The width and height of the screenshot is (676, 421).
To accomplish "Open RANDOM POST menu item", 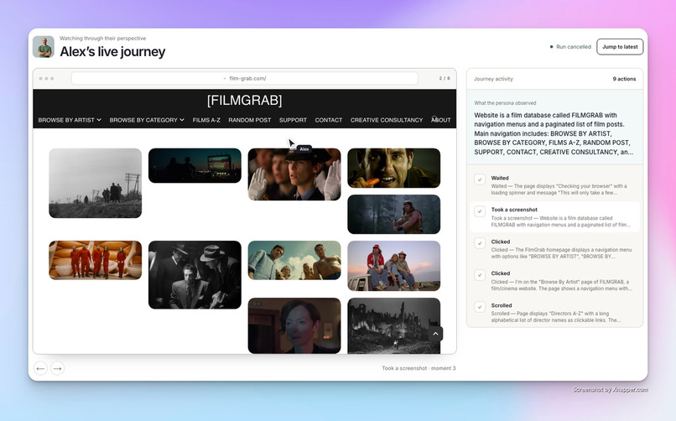I will 250,120.
